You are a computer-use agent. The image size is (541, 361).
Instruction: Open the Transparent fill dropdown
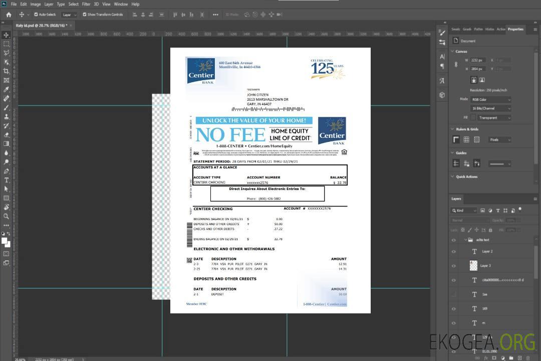coord(494,118)
